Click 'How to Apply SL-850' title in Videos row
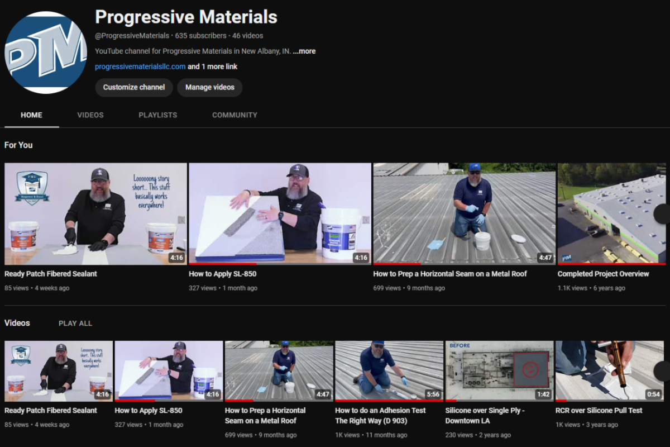670x447 pixels. click(x=149, y=410)
